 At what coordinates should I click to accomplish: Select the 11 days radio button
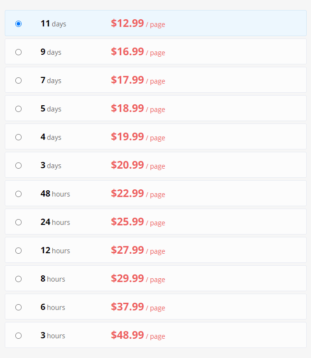(18, 24)
